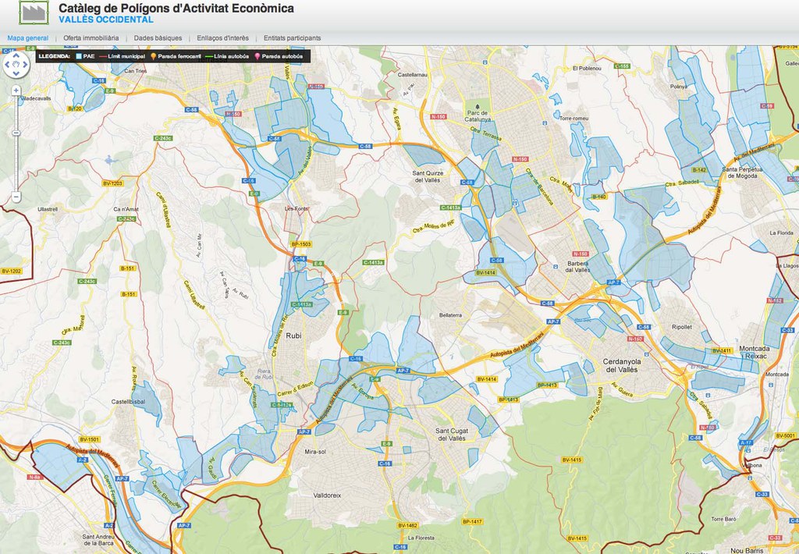Click the blue PAE legend swatch
799x554 pixels.
(x=80, y=56)
